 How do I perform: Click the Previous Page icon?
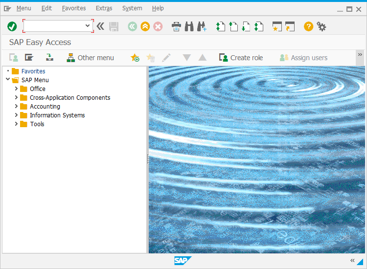pos(233,26)
